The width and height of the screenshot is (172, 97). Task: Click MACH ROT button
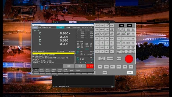click(x=128, y=34)
